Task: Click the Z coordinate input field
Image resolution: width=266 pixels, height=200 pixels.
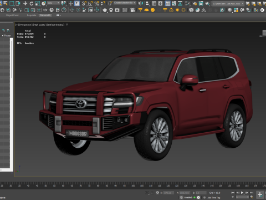Action: click(x=201, y=193)
